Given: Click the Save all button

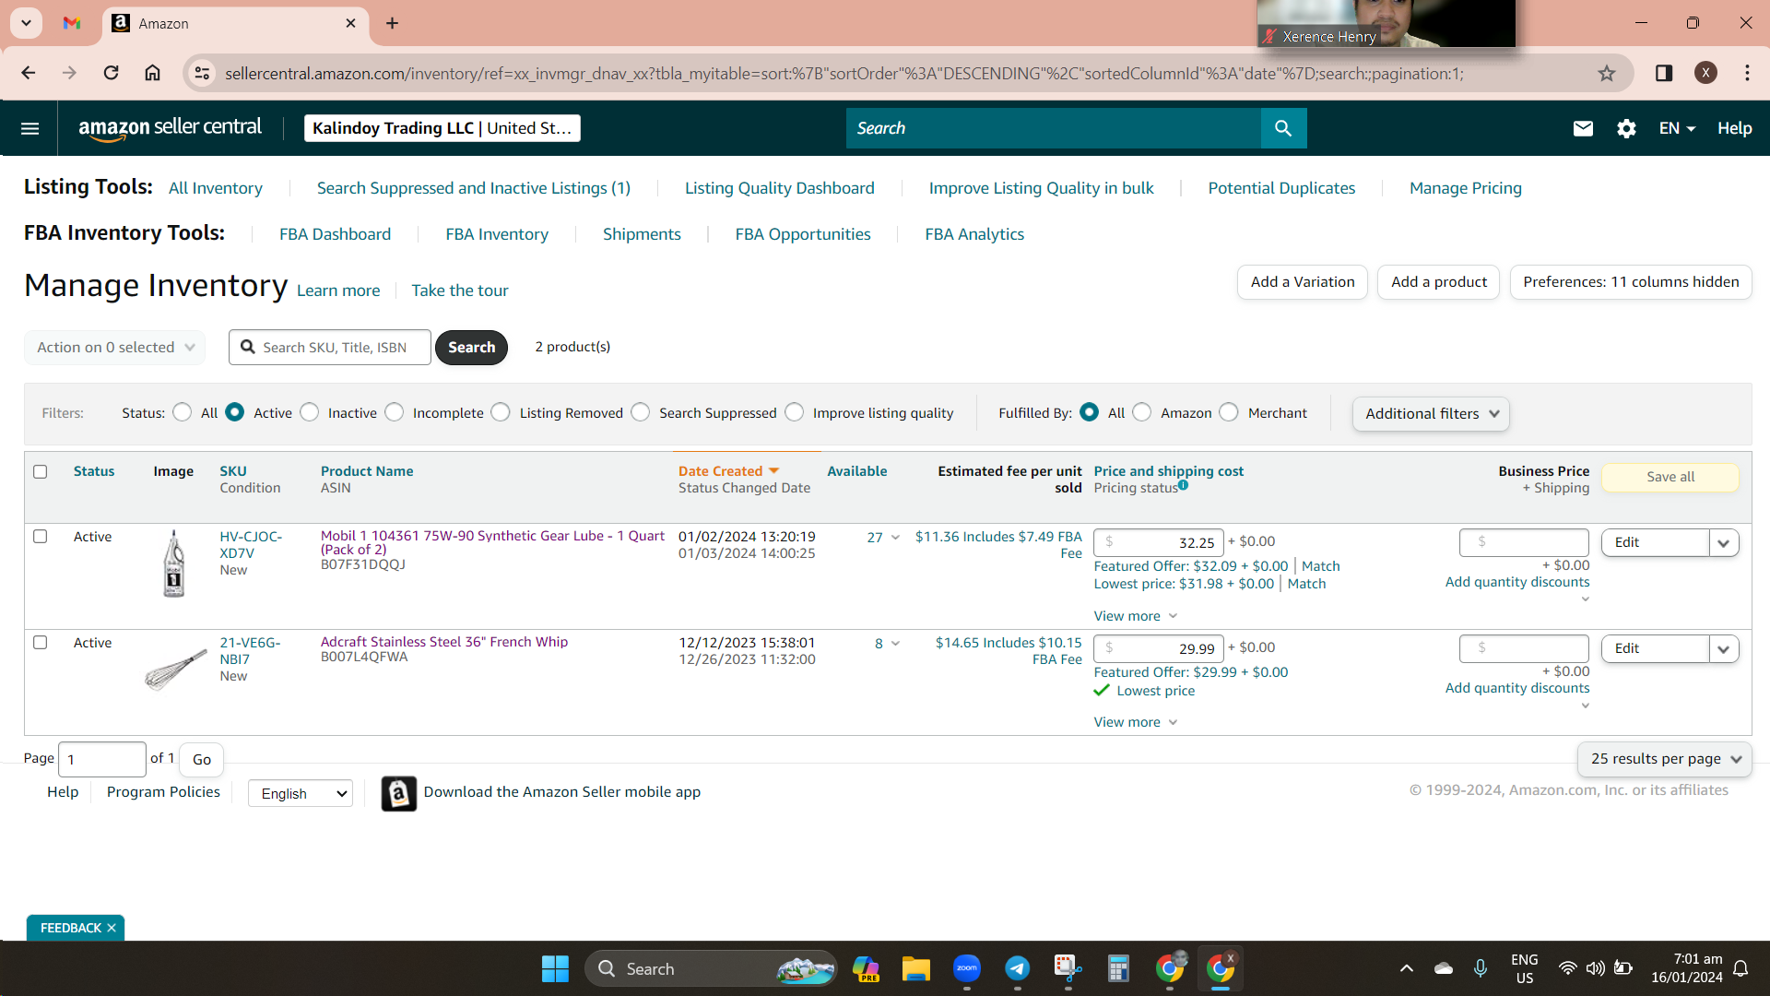Looking at the screenshot, I should 1670,477.
